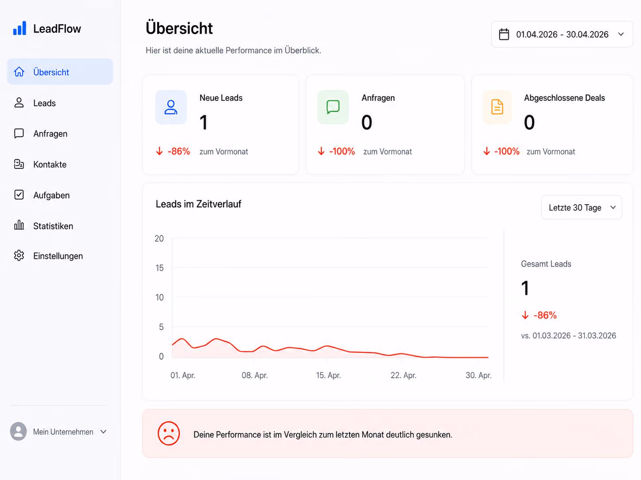
Task: Click the y-axis value 15 on the chart
Action: [159, 268]
